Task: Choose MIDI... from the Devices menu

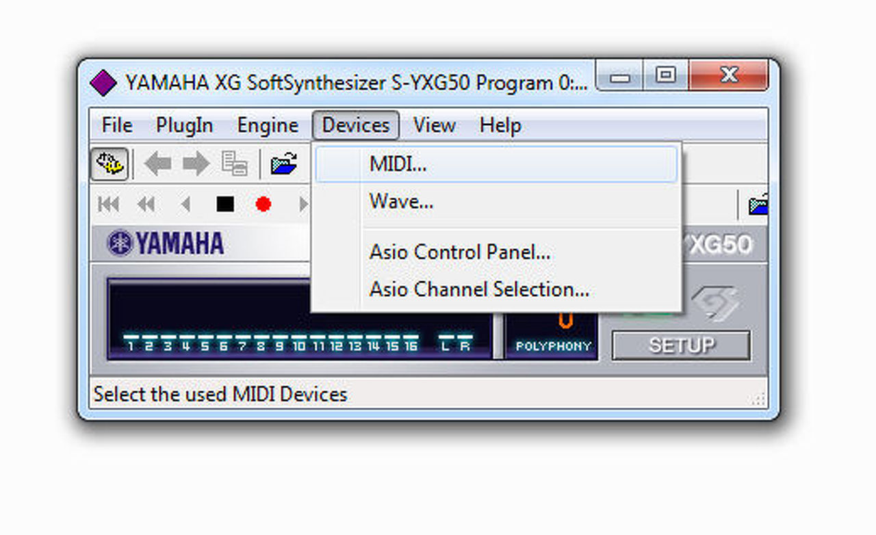Action: (497, 165)
